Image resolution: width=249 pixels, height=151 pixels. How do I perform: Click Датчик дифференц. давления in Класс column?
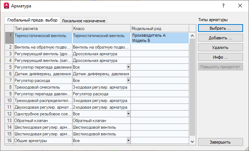101,74
